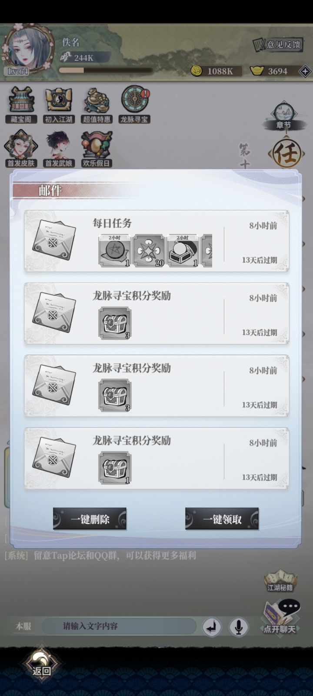313x696 pixels.
Task: Click the chat text input field
Action: click(119, 626)
